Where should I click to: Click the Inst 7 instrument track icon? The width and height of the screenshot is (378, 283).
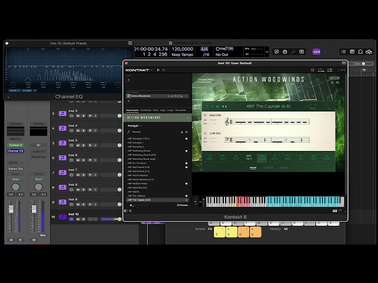point(63,173)
